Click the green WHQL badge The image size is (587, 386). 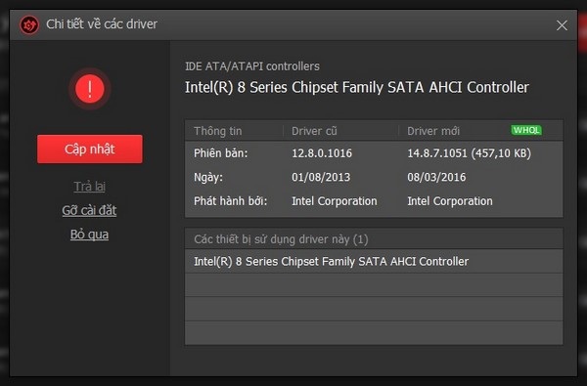click(526, 130)
